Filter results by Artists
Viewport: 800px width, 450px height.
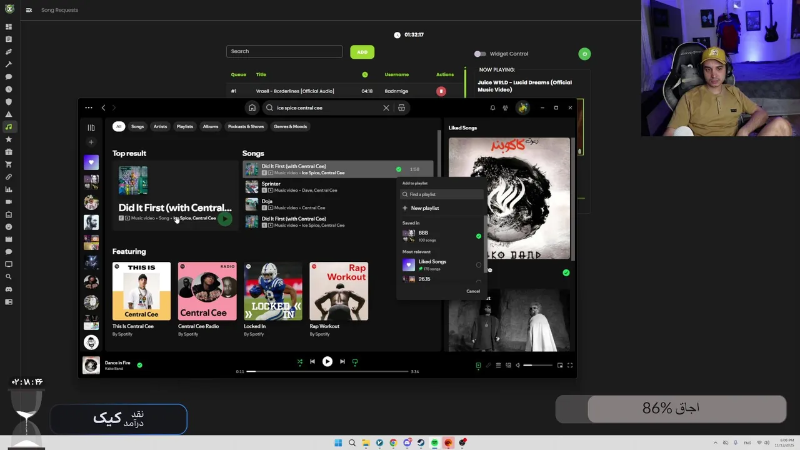[161, 126]
